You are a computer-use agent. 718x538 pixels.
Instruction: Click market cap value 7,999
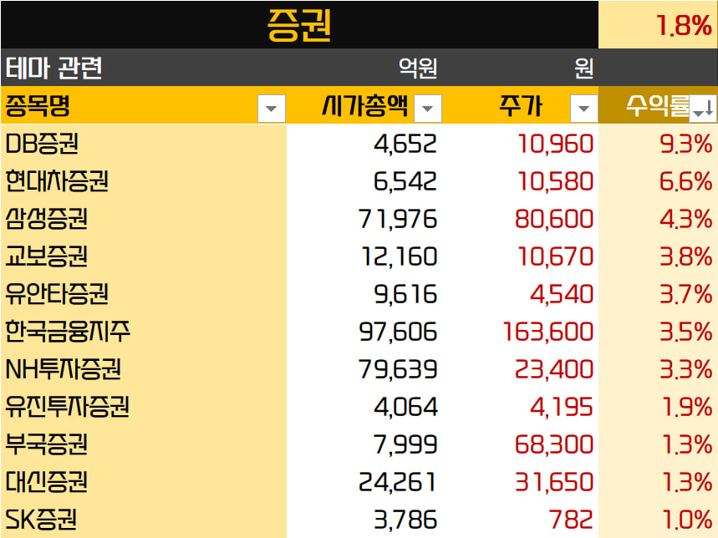tap(405, 444)
